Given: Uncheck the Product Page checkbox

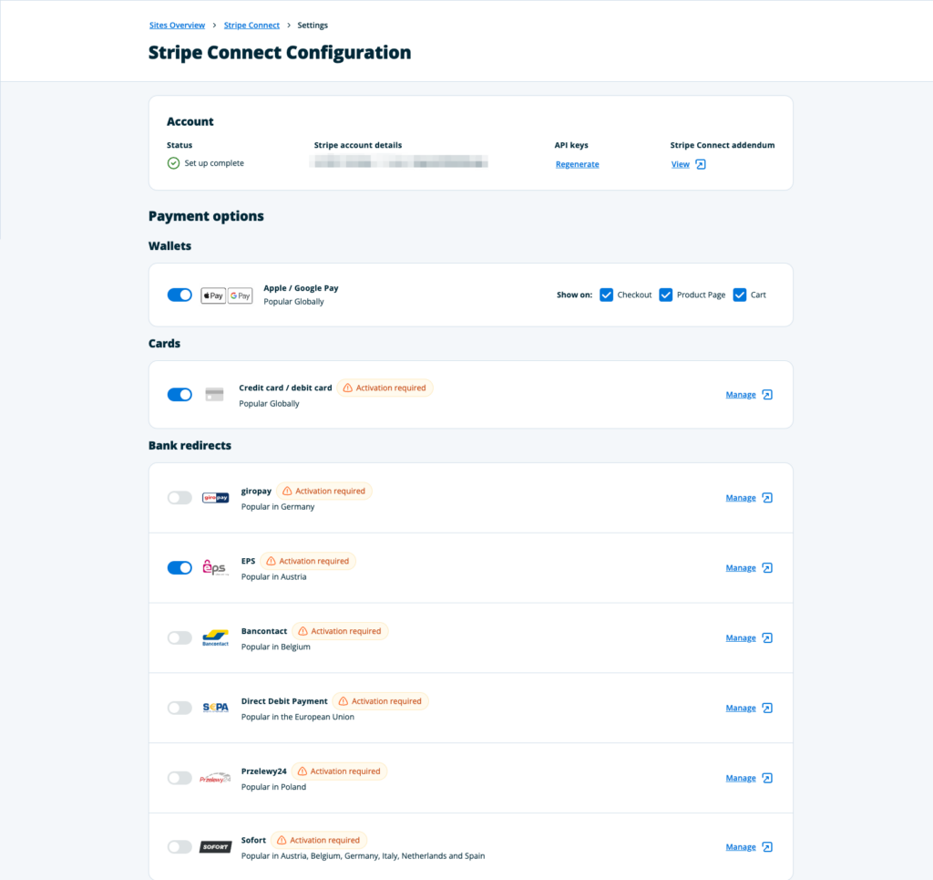Looking at the screenshot, I should coord(666,295).
